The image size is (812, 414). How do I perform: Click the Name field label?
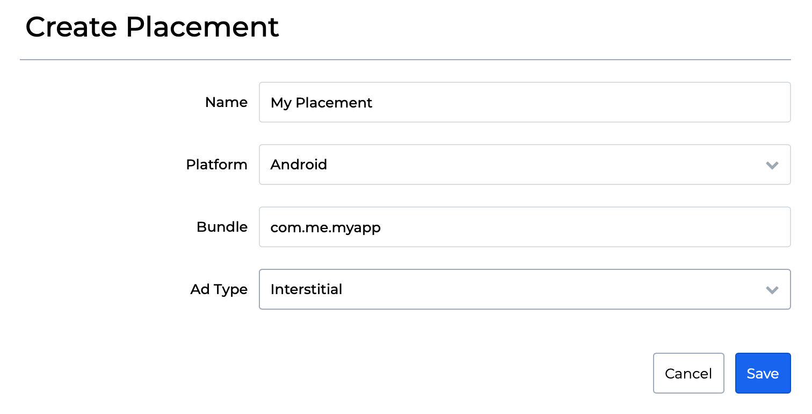[x=226, y=102]
